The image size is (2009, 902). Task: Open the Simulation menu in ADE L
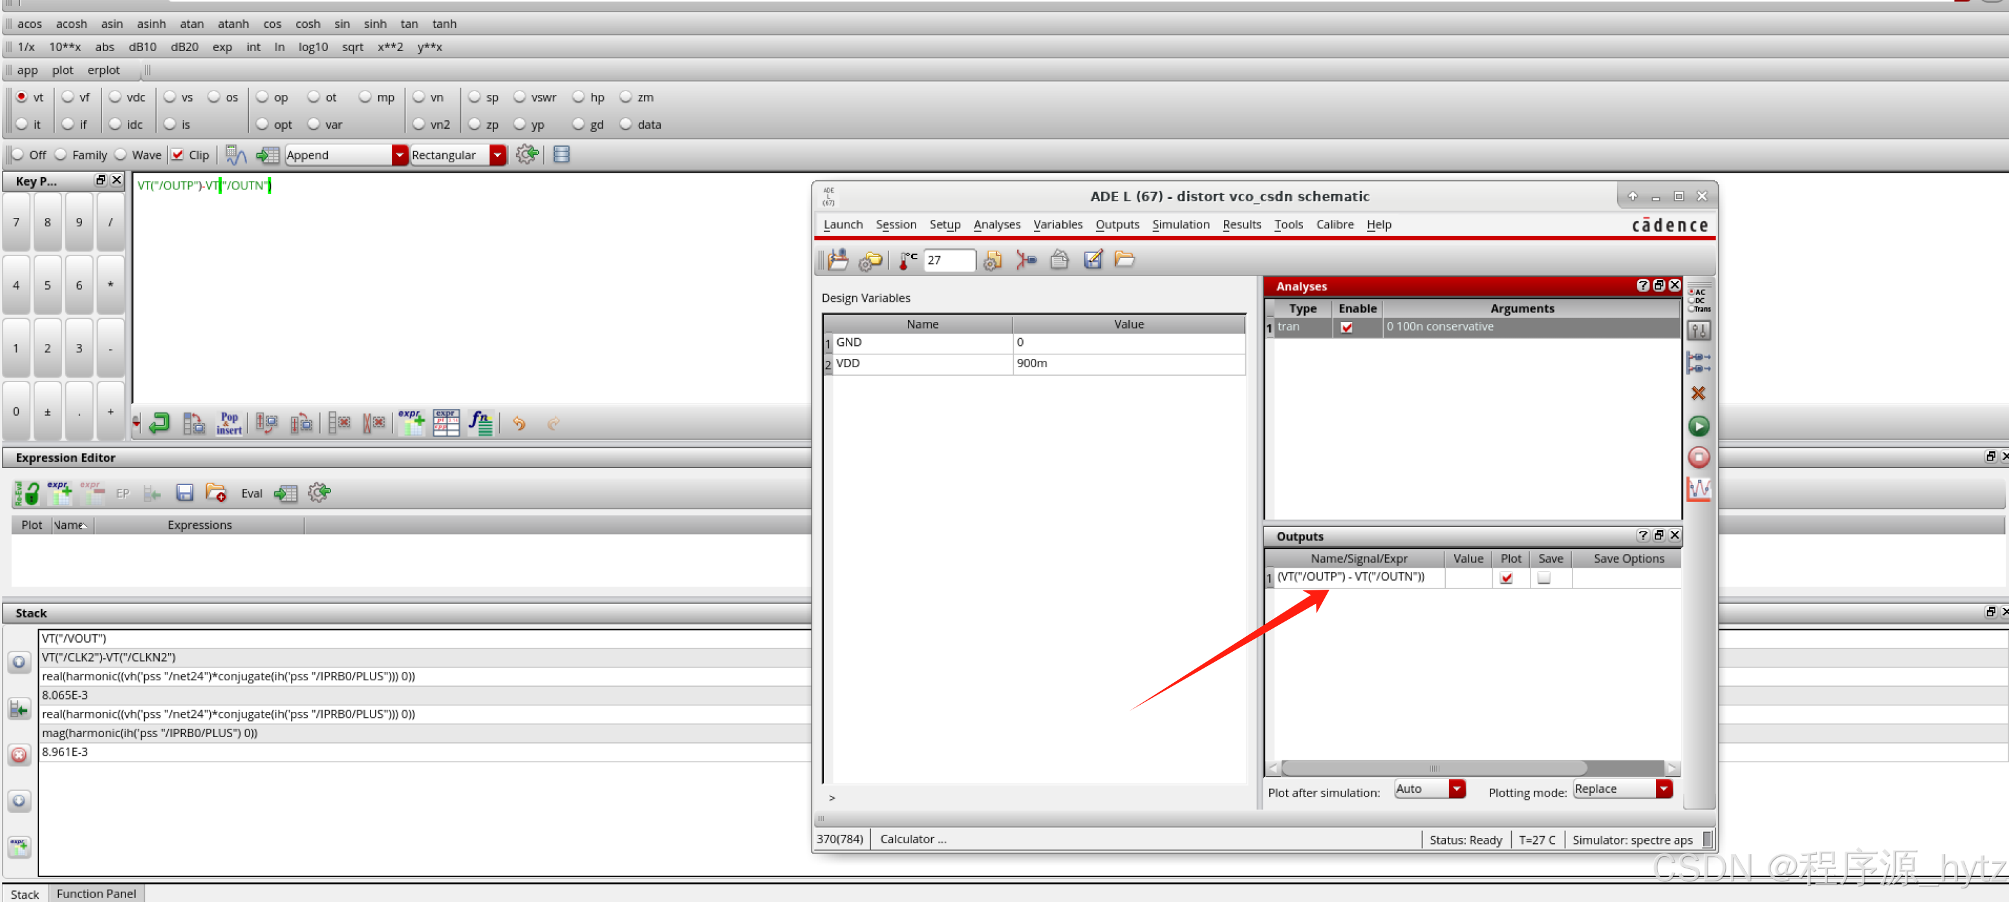pyautogui.click(x=1180, y=224)
